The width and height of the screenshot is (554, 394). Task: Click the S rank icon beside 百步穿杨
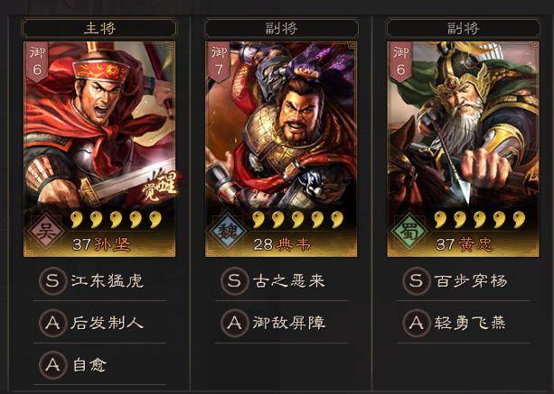click(x=417, y=281)
